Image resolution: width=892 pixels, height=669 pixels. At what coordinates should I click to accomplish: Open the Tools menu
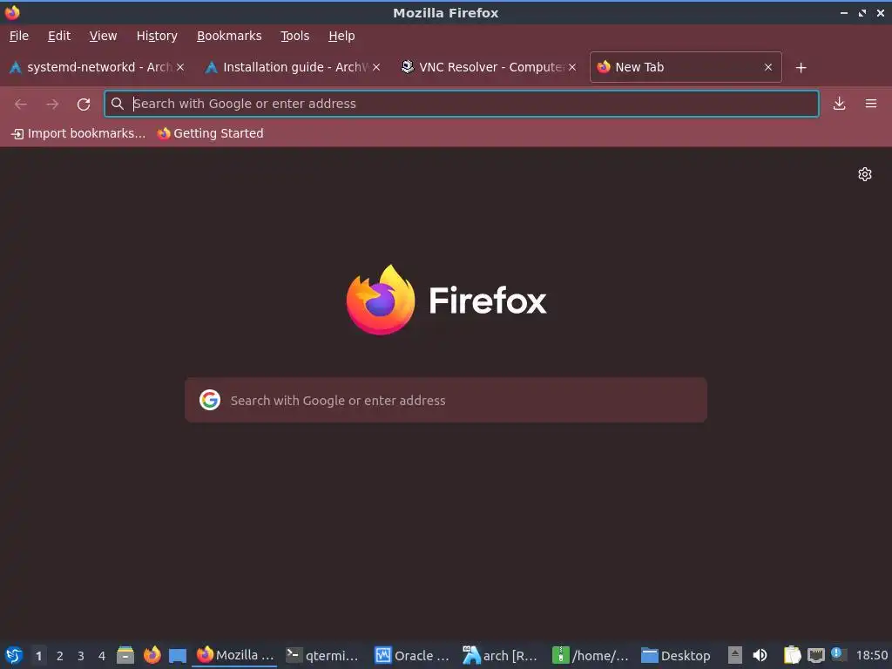pos(294,36)
